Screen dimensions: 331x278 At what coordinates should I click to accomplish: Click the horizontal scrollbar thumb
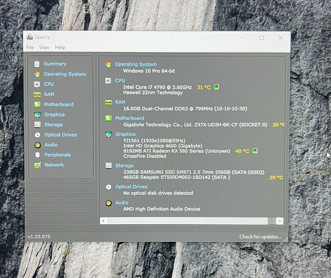coord(188,221)
